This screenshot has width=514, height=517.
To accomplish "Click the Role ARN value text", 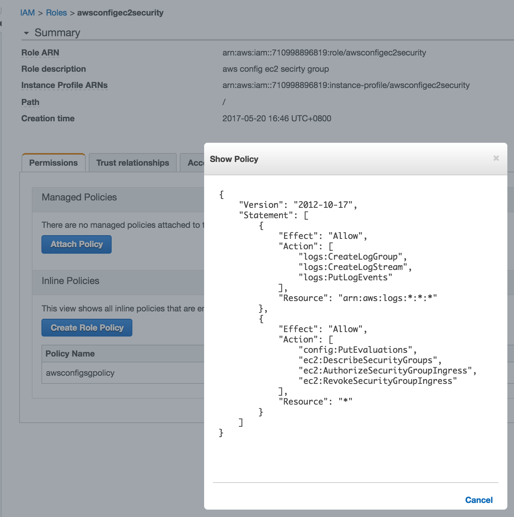I will pos(324,53).
